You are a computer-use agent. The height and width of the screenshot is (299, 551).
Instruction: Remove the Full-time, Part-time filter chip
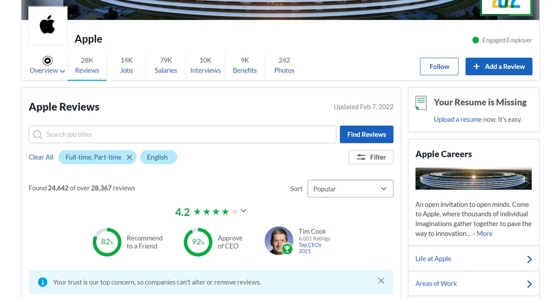coord(129,157)
